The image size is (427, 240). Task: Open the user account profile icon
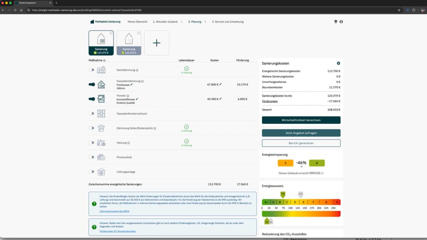(341, 22)
